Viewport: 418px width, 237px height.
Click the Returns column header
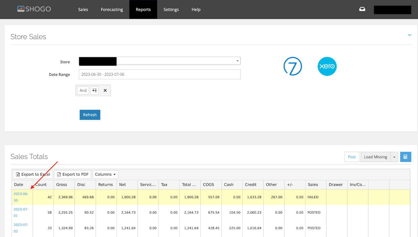click(106, 185)
